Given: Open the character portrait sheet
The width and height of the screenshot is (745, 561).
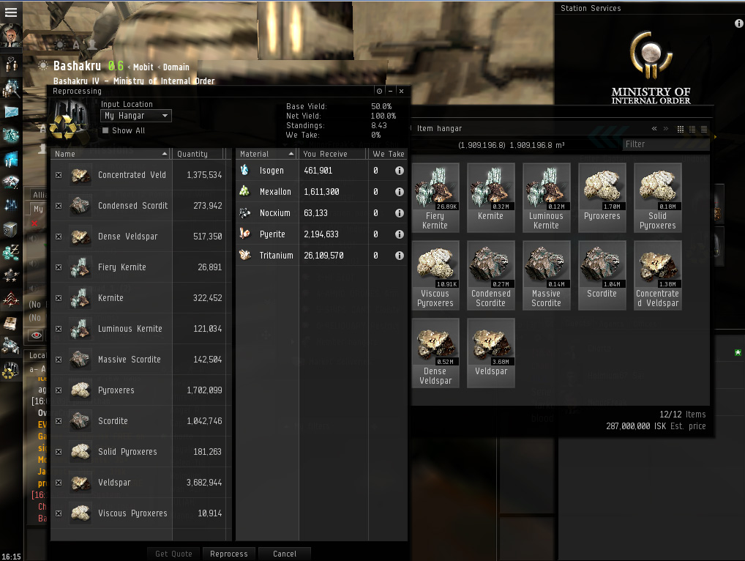Looking at the screenshot, I should 10,34.
